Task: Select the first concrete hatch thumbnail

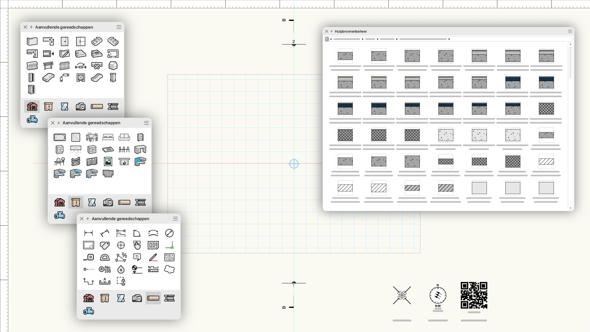Action: tap(345, 56)
